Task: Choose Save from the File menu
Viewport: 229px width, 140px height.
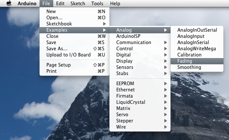Action: [74, 42]
